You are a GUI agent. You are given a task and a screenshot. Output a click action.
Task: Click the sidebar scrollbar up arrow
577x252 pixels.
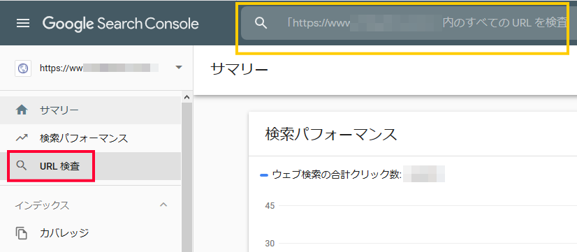[187, 98]
